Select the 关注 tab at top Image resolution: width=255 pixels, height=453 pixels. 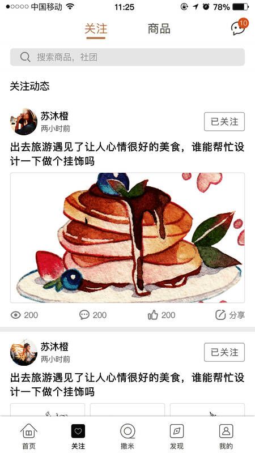coord(96,29)
